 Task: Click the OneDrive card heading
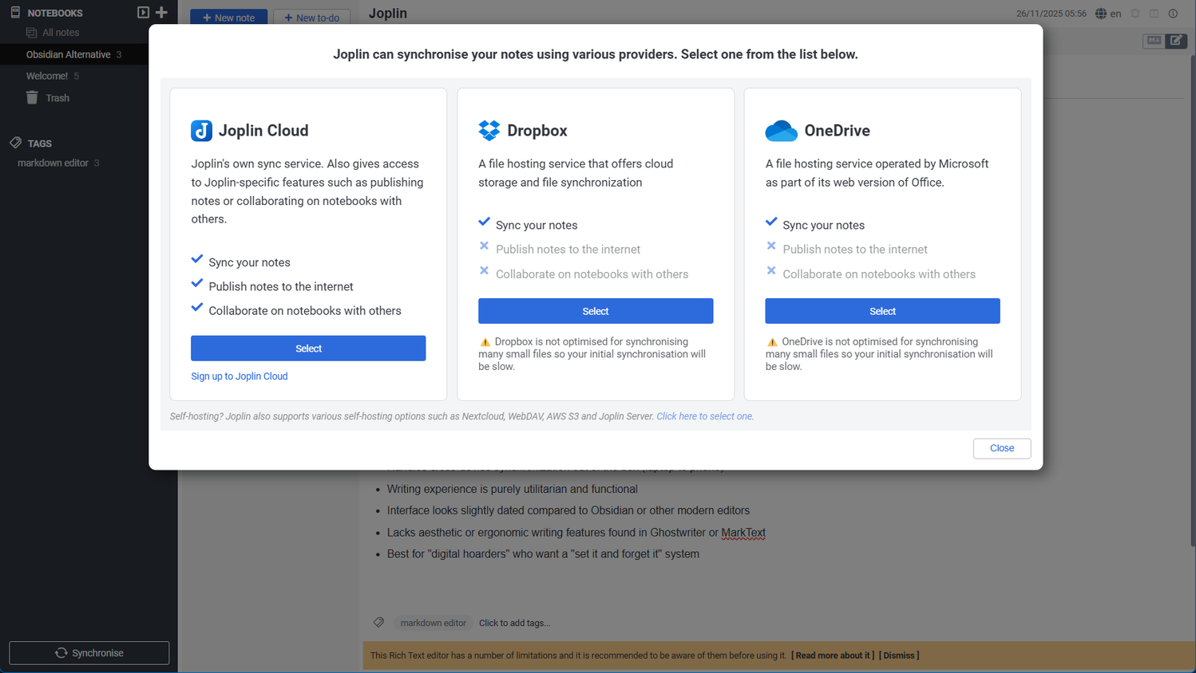(837, 131)
